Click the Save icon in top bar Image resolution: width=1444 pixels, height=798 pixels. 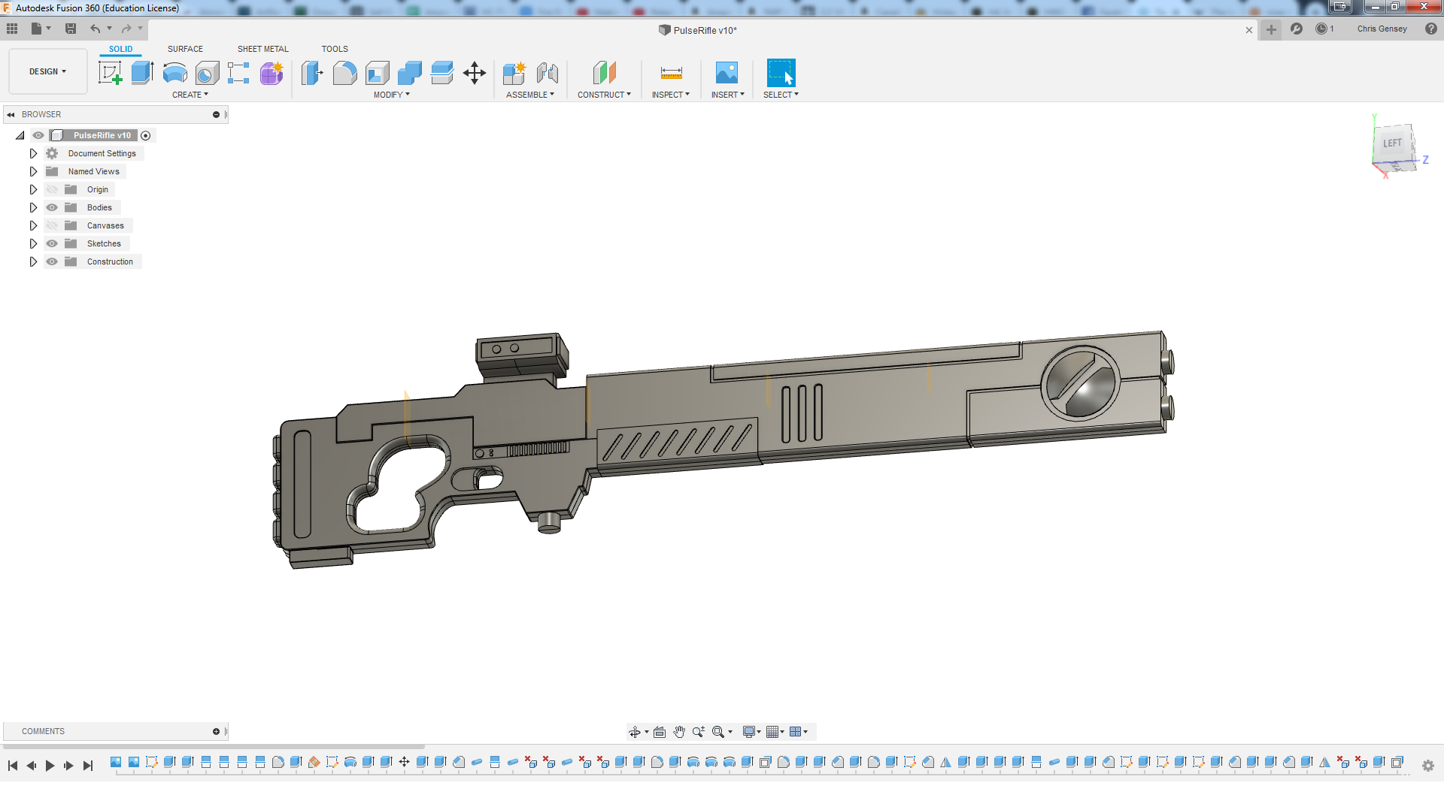tap(71, 29)
